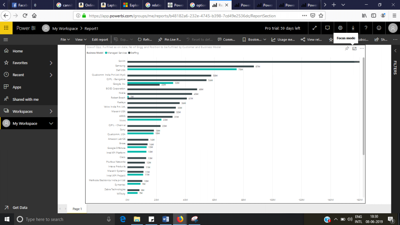Click the download arrow icon in the header
The height and width of the screenshot is (225, 400).
coord(353,28)
